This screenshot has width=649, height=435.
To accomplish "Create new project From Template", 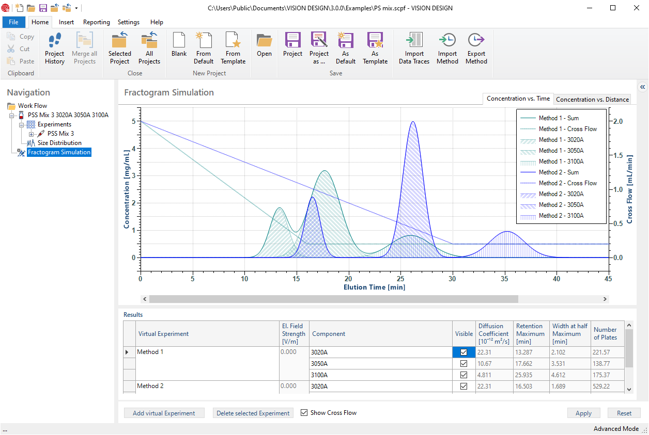I will (x=233, y=49).
